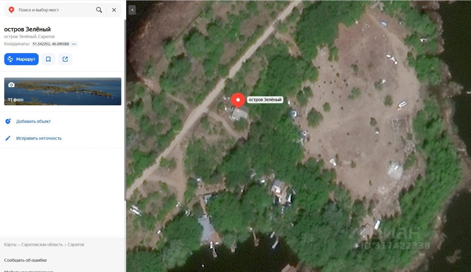Clear search with the X icon
This screenshot has height=272, width=471.
click(x=114, y=10)
